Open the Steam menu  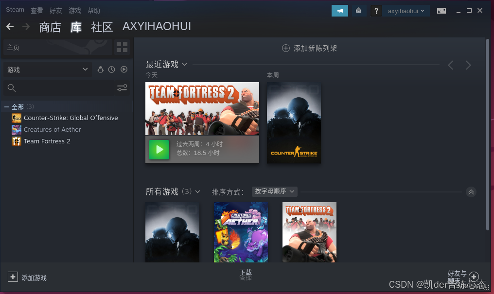[15, 10]
